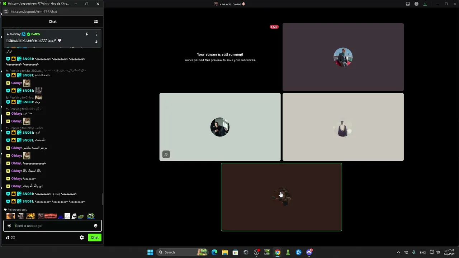Click the tray microphone icon
Image resolution: width=459 pixels, height=258 pixels.
pyautogui.click(x=414, y=252)
